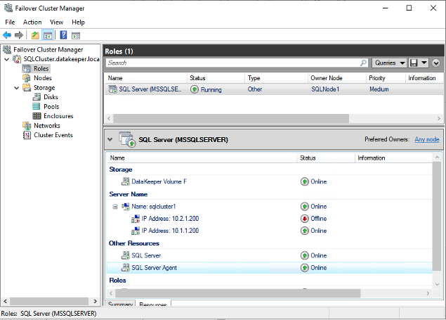The width and height of the screenshot is (446, 320).
Task: Click the Forward arrow toolbar icon
Action: (x=19, y=35)
